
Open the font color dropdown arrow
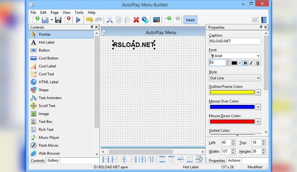click(240, 63)
